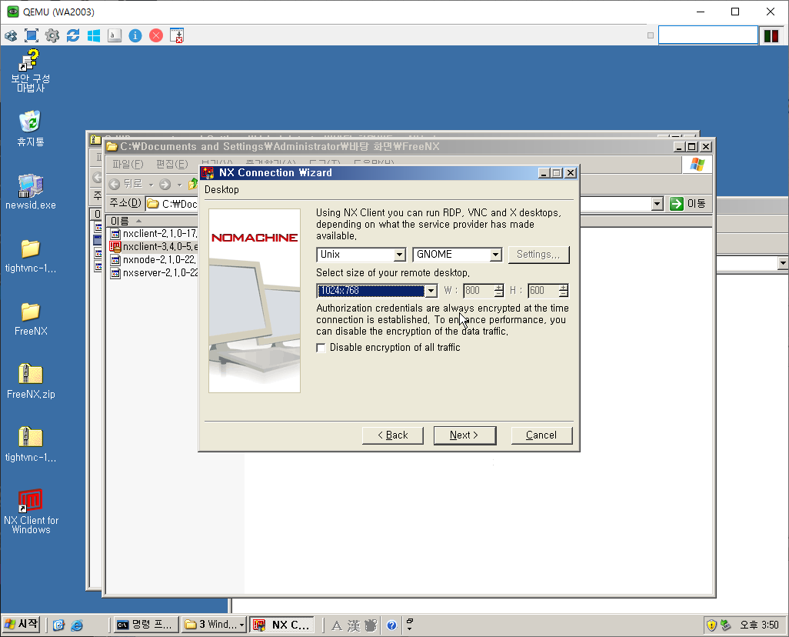Click the width W spinner arrows
This screenshot has height=637, width=789.
click(x=498, y=291)
